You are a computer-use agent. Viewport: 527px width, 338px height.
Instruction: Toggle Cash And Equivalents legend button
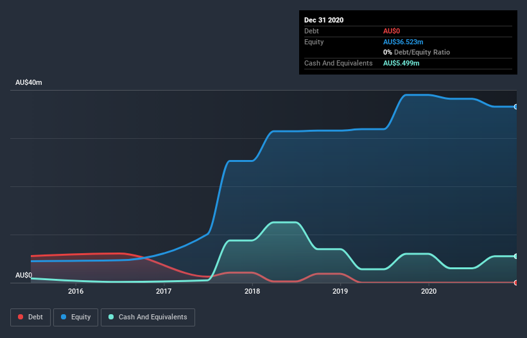tap(148, 317)
